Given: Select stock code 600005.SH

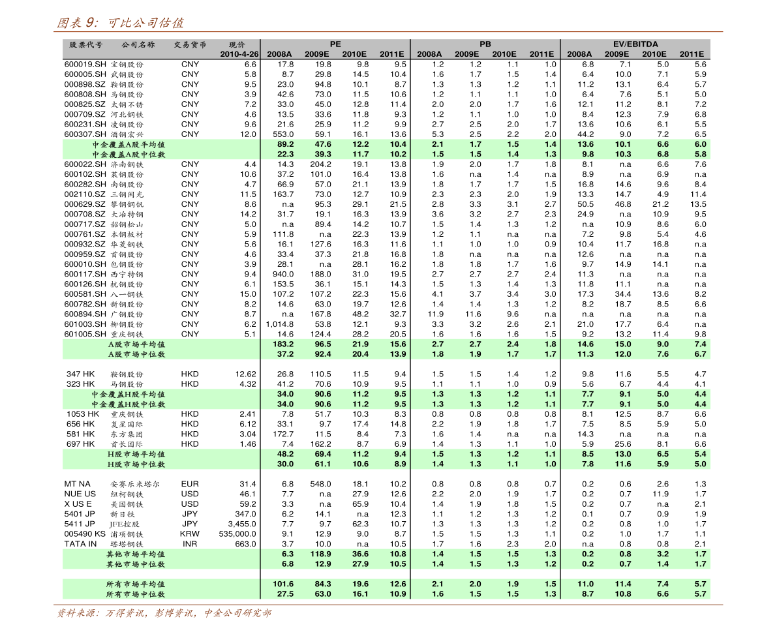Looking at the screenshot, I should tap(85, 74).
